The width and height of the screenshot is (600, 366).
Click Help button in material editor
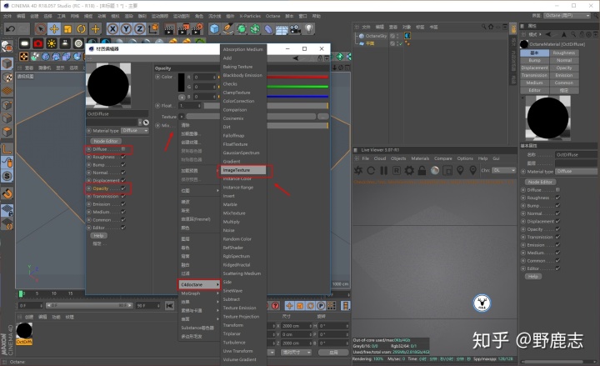coord(98,236)
